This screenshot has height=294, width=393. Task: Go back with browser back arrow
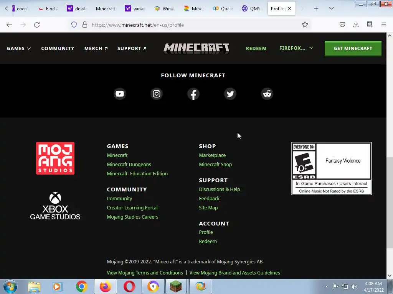(x=9, y=25)
